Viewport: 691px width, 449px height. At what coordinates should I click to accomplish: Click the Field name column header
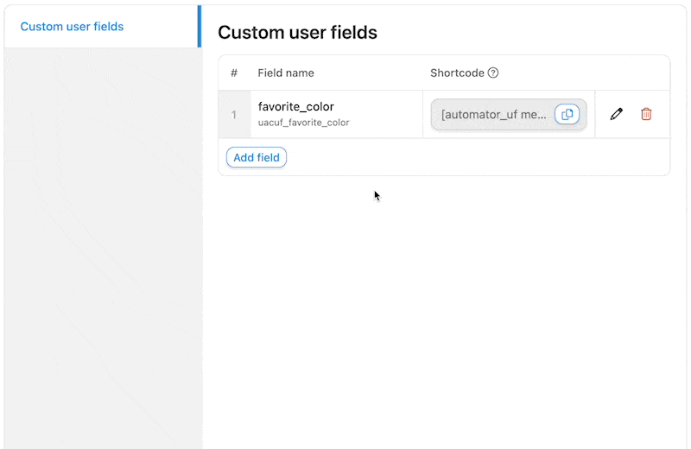286,73
